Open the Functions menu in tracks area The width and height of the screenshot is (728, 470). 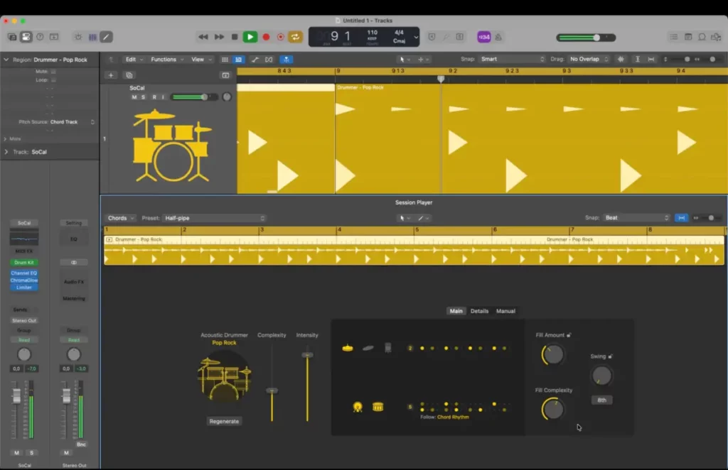pos(166,60)
